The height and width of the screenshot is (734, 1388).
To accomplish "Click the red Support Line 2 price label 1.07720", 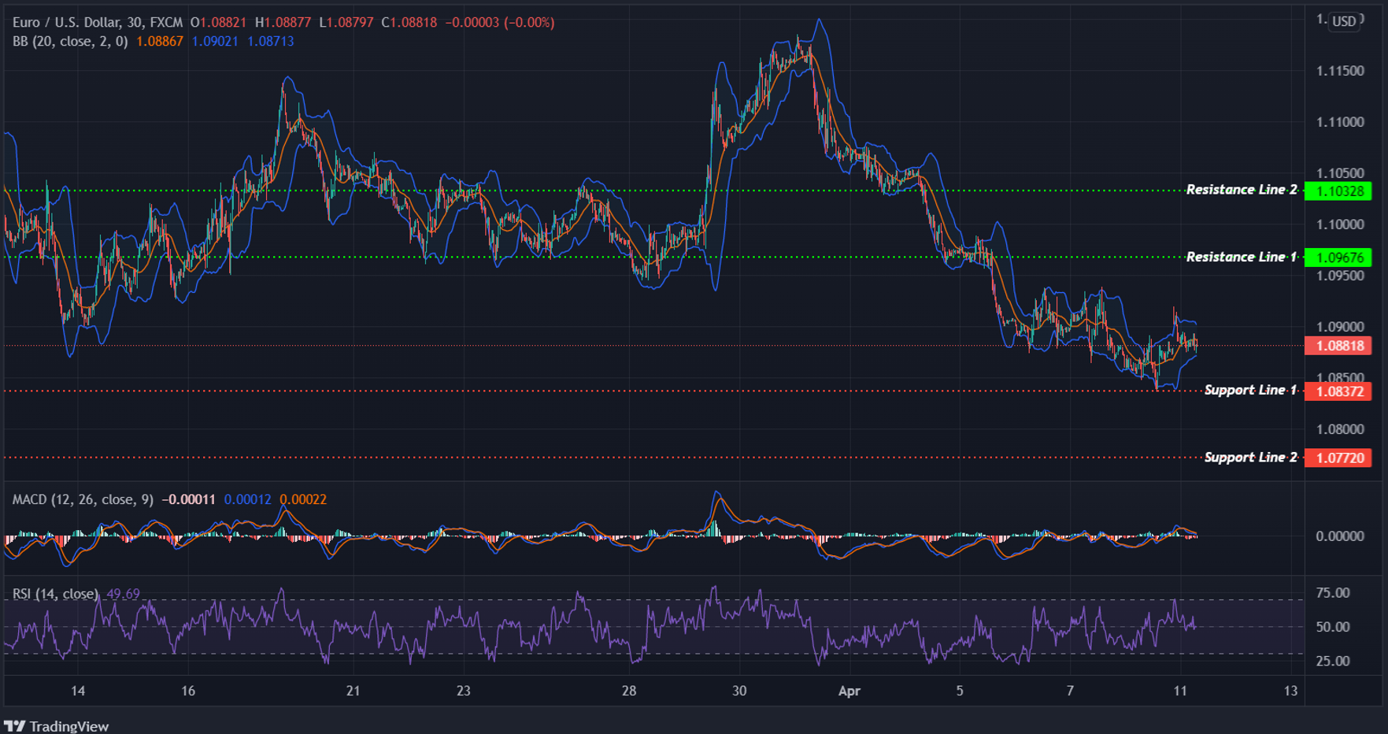I will coord(1339,457).
